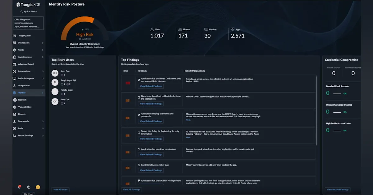
Task: Click the Advanced Search icon
Action: click(15, 64)
